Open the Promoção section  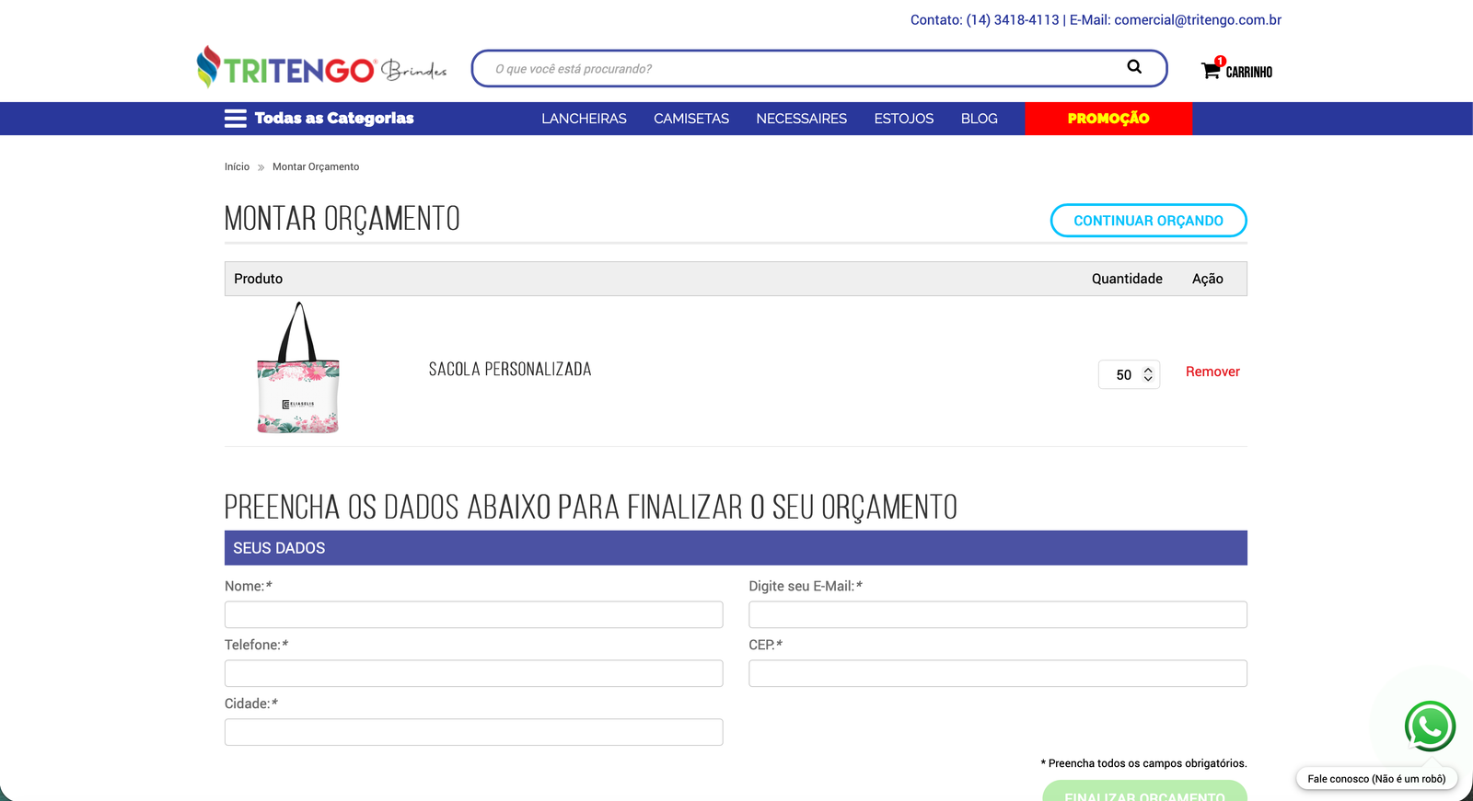pyautogui.click(x=1108, y=119)
